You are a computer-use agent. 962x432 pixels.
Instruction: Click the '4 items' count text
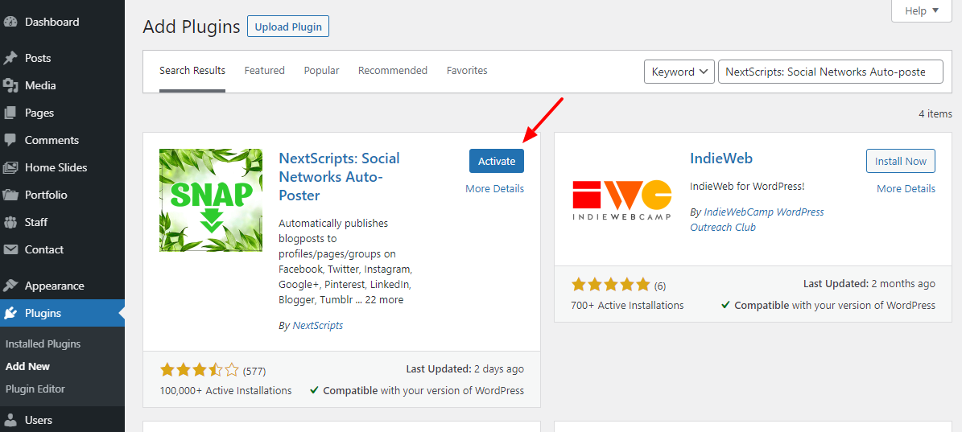coord(935,114)
